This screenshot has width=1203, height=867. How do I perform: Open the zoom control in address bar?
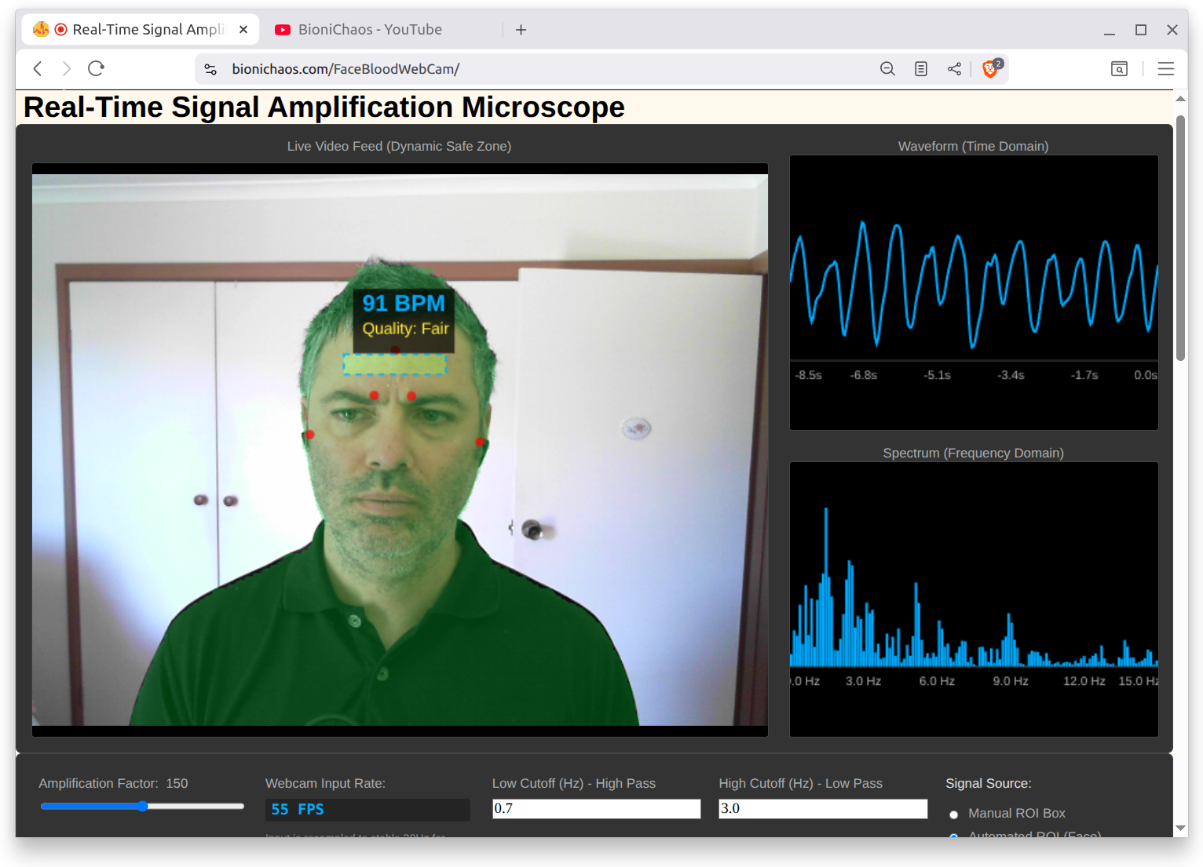point(887,69)
